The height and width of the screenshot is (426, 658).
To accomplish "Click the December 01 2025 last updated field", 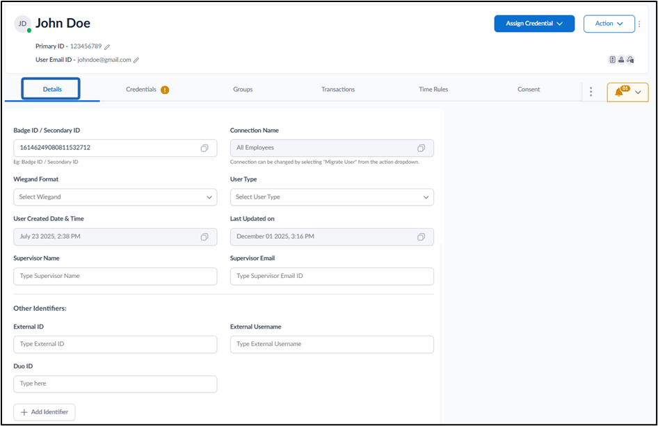I will (332, 237).
